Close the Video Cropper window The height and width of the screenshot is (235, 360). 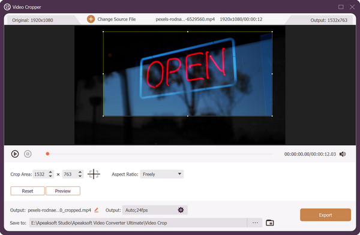coord(352,7)
